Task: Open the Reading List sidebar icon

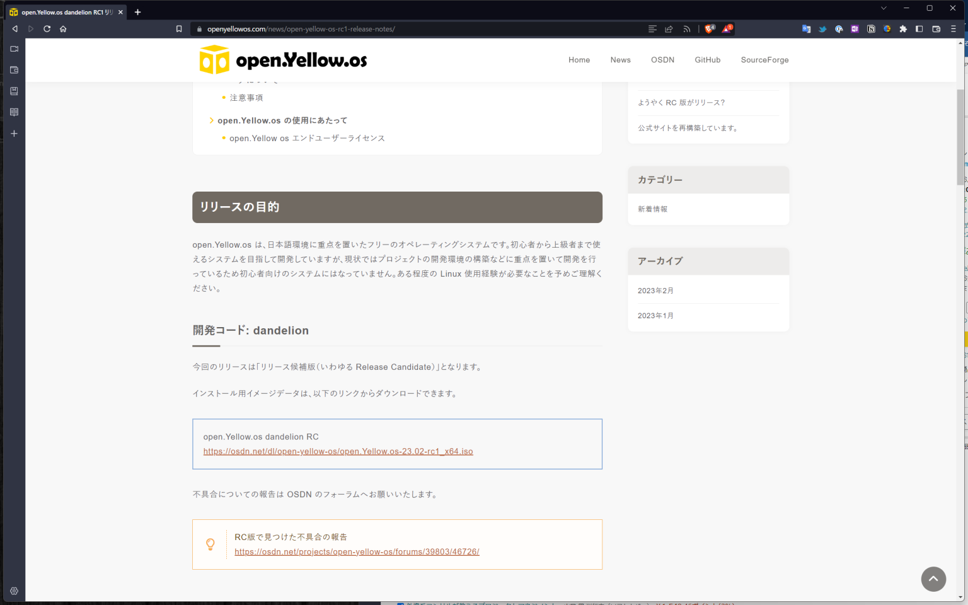Action: pyautogui.click(x=14, y=112)
